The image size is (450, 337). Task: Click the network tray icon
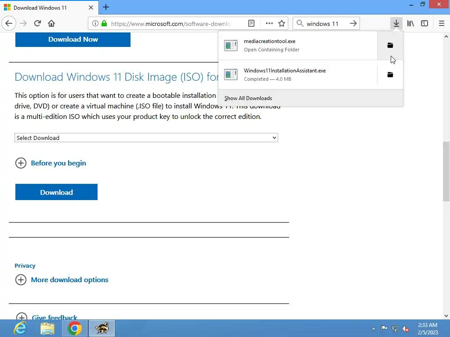(395, 328)
